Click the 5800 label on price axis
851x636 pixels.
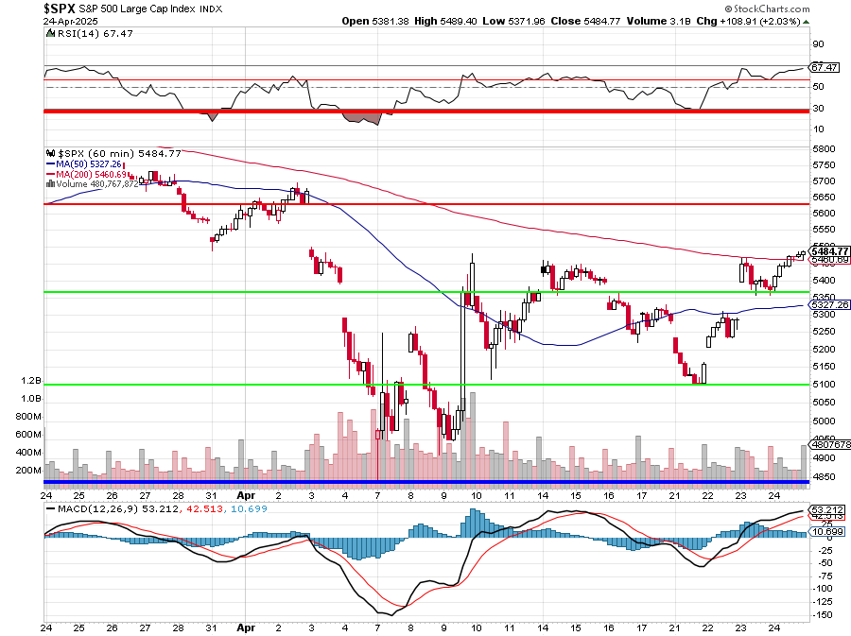[825, 149]
